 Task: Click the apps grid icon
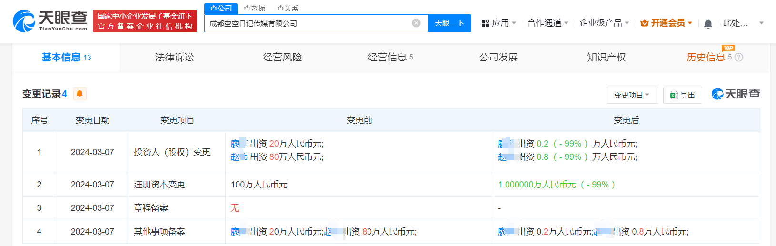pos(485,23)
